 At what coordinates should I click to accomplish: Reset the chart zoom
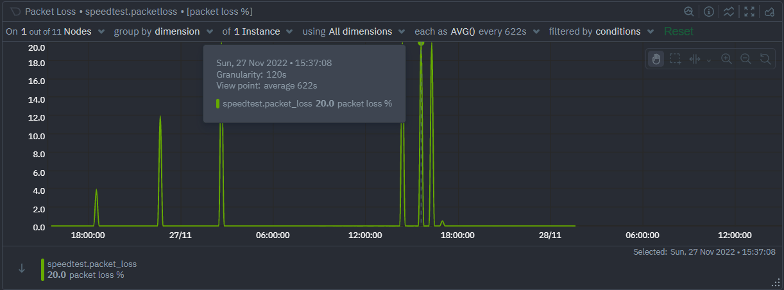(x=765, y=59)
